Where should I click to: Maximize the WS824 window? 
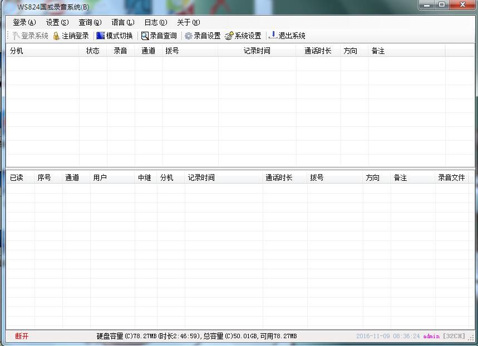click(442, 4)
